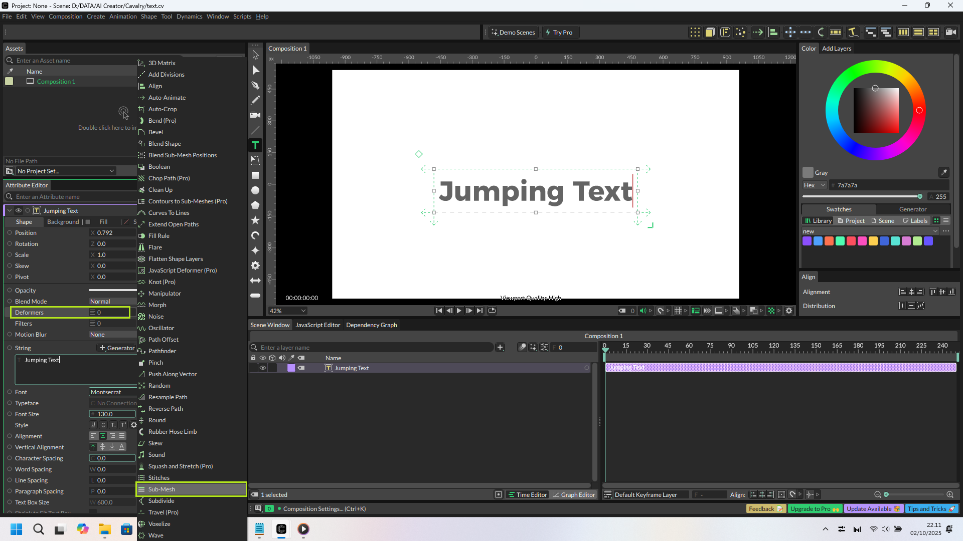Open the Hex color mode dropdown
This screenshot has height=541, width=963.
(x=814, y=185)
